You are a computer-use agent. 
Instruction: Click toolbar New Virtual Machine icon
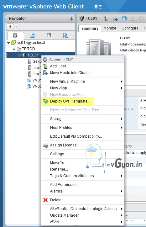124,18
